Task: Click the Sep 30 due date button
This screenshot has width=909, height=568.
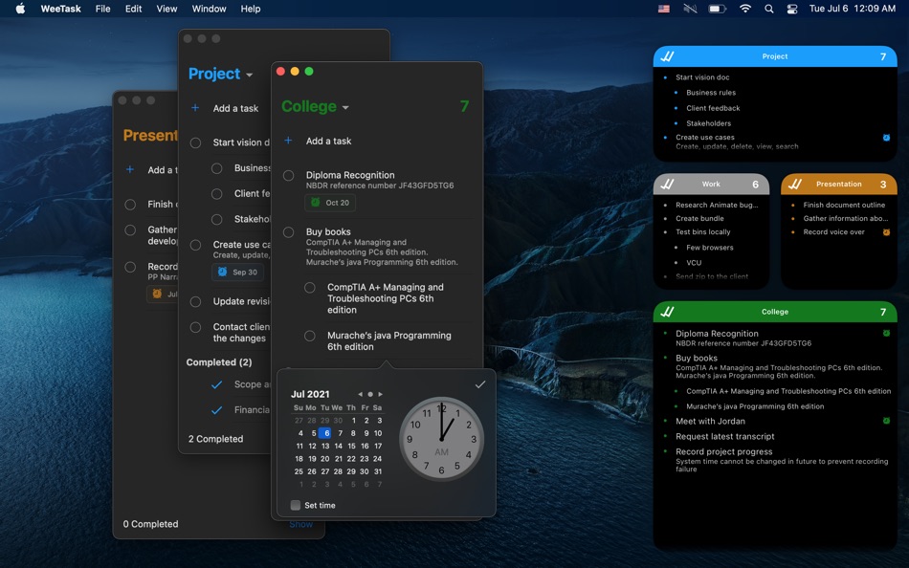Action: click(x=237, y=272)
